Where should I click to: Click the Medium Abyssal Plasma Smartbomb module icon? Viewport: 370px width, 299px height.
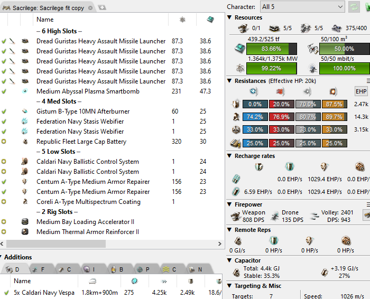25,91
